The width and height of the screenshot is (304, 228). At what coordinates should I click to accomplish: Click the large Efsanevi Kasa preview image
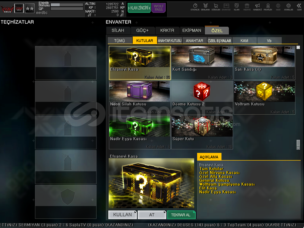click(x=151, y=183)
